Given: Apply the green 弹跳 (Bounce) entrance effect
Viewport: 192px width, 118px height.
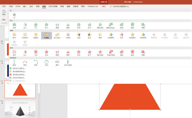Looking at the screenshot, I should tap(143, 26).
